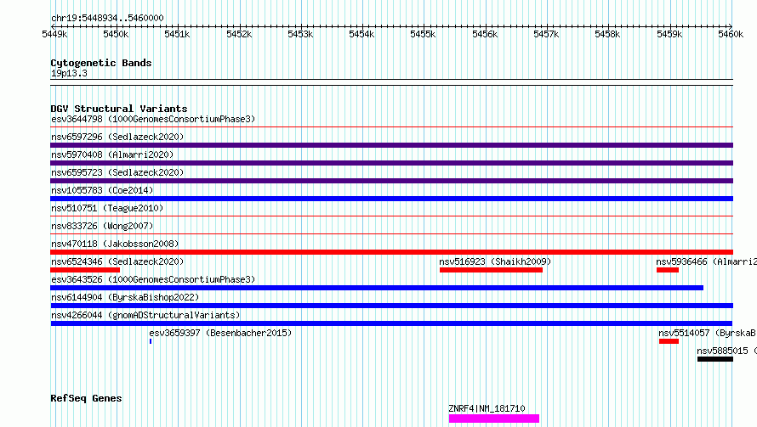Click the 5459k ruler position
Screen dimensions: 757x427
coord(669,34)
